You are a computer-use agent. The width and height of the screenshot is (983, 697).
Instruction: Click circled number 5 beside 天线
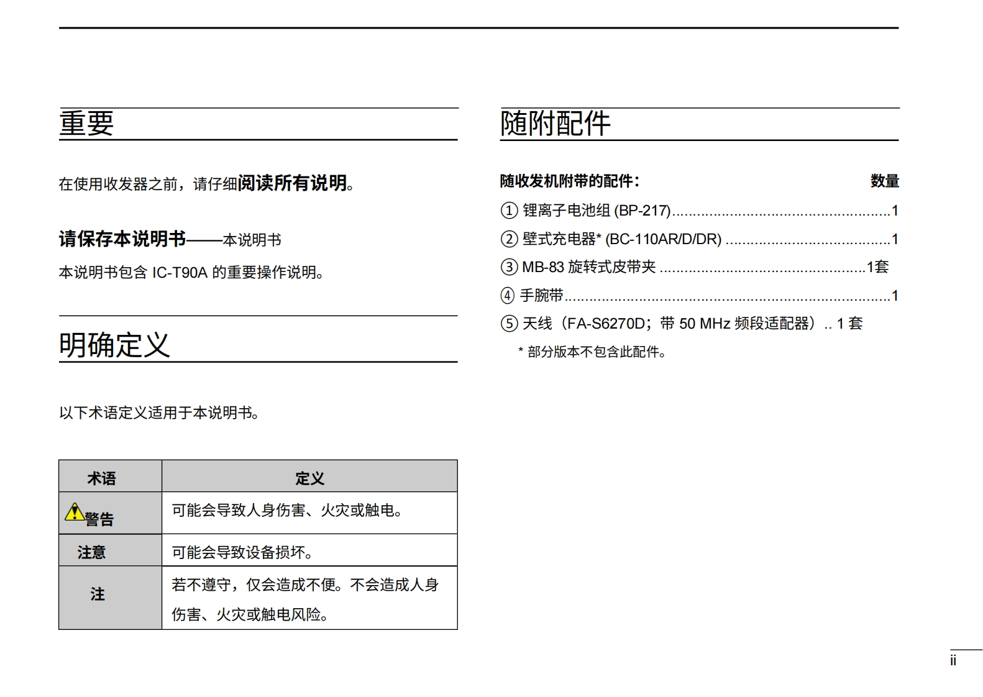tap(509, 324)
